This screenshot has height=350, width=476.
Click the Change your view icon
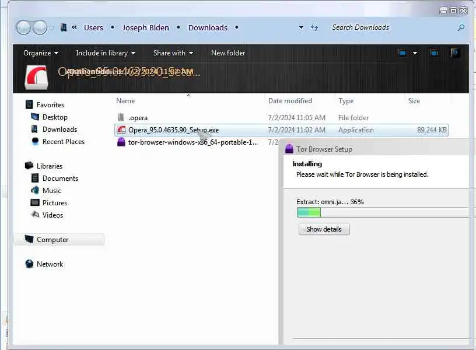click(x=402, y=54)
